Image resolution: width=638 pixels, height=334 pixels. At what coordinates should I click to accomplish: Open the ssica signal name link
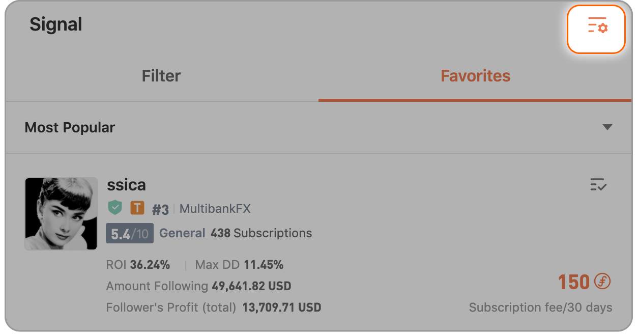(126, 184)
